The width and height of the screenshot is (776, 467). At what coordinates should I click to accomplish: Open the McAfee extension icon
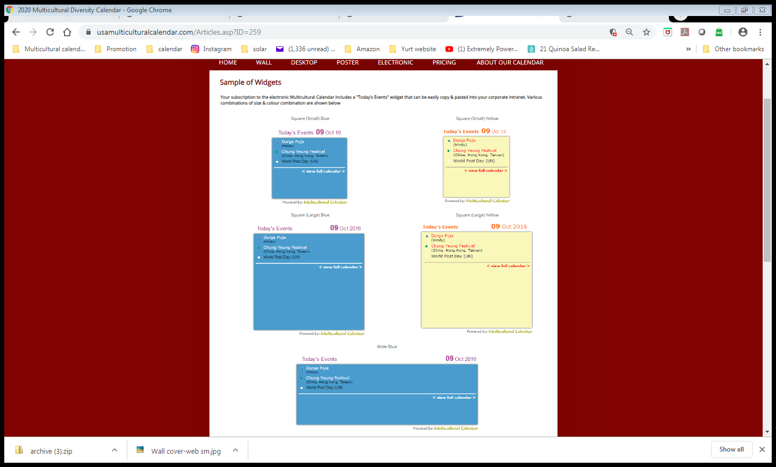tap(668, 32)
